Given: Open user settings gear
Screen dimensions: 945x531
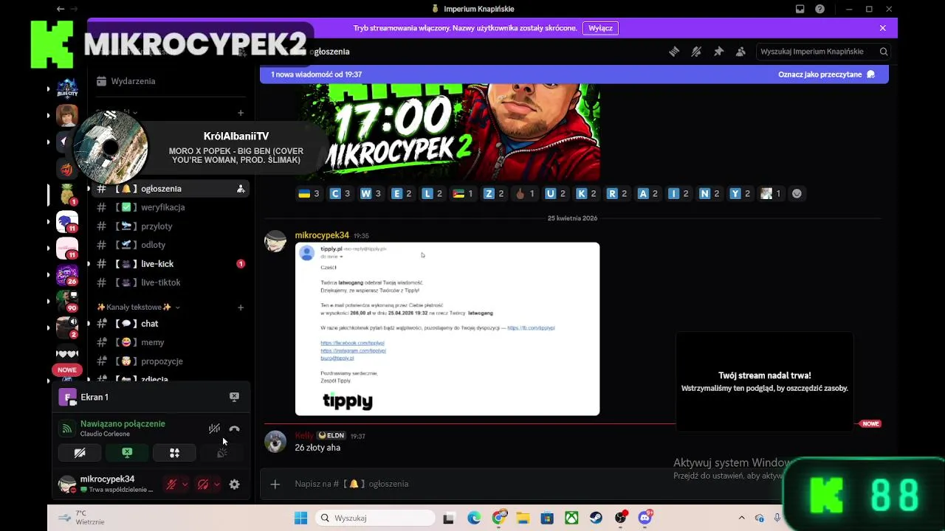Looking at the screenshot, I should 234,485.
